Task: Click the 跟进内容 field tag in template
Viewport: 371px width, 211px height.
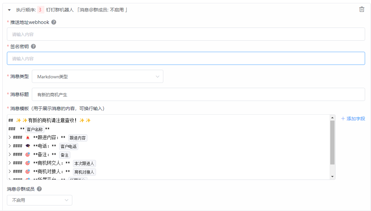Action: 78,138
